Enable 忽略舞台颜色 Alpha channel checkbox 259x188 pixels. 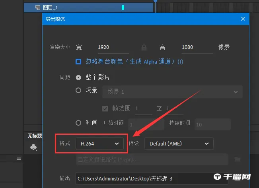tap(78, 62)
